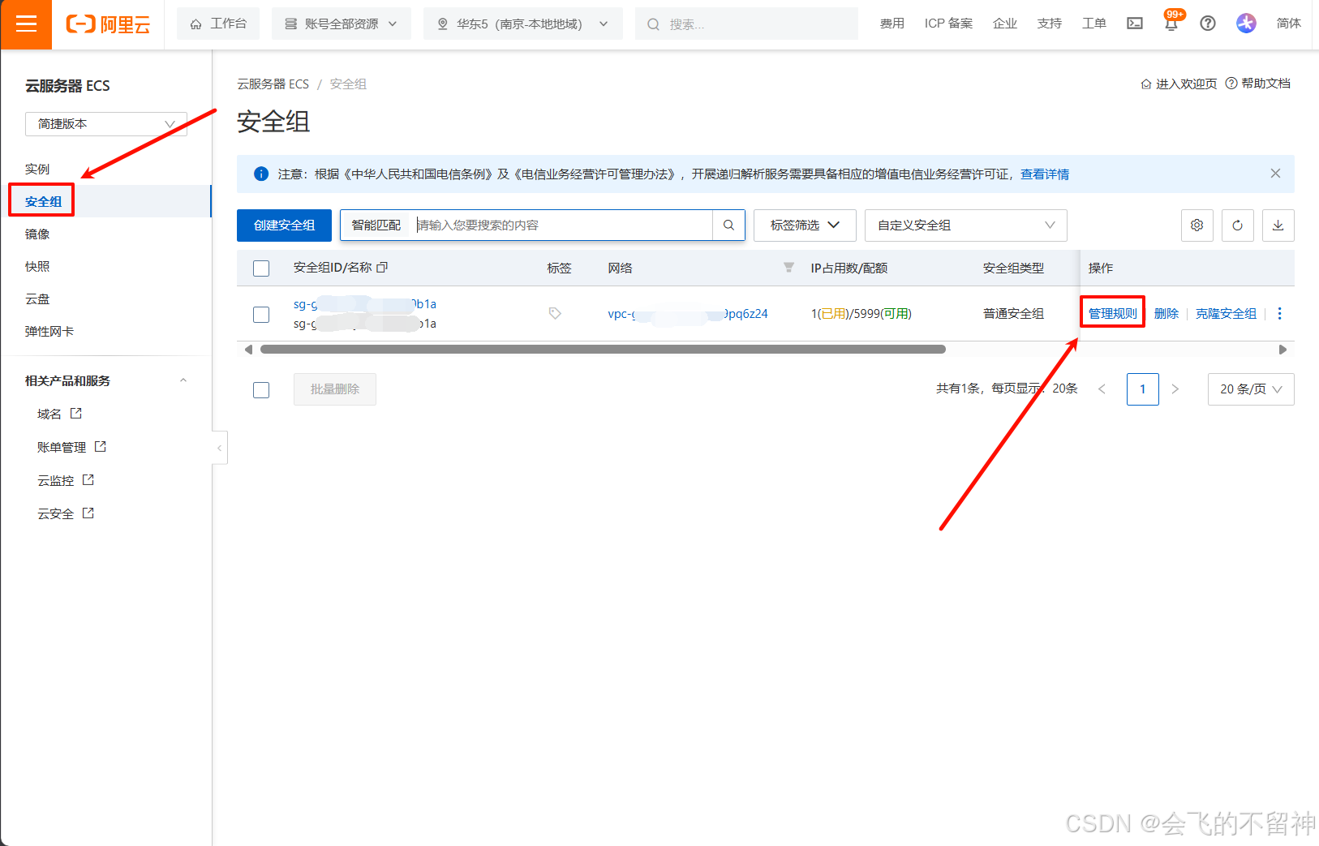Open the help question mark icon
This screenshot has height=846, width=1319.
click(1208, 24)
